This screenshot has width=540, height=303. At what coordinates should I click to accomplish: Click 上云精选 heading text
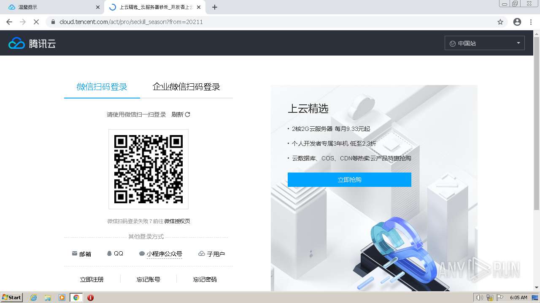(308, 109)
